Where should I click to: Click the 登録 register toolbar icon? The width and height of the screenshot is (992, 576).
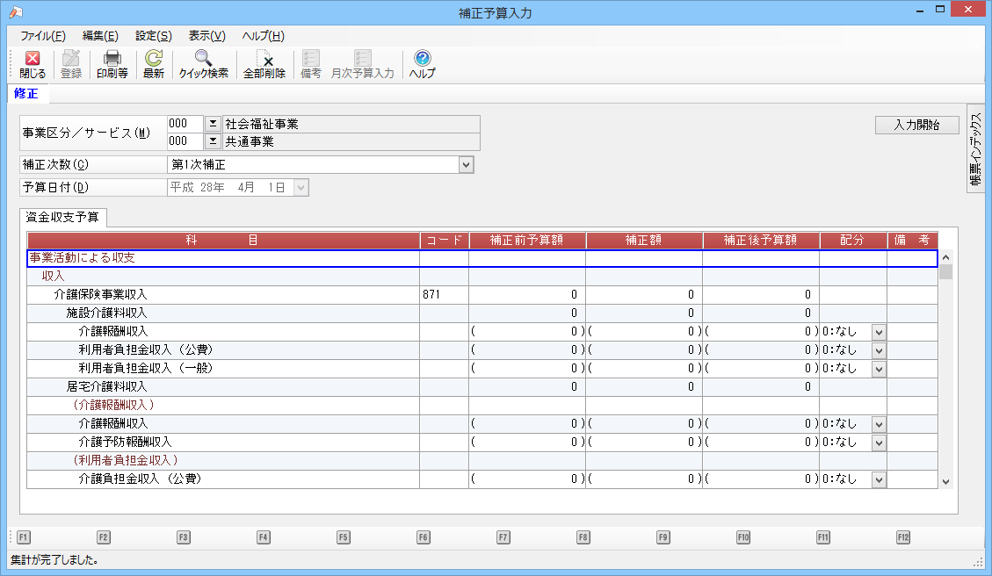coord(71,64)
